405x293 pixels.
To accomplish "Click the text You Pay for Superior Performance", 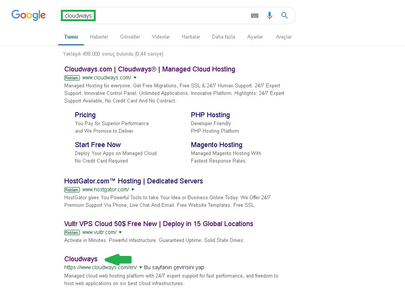I will (112, 123).
